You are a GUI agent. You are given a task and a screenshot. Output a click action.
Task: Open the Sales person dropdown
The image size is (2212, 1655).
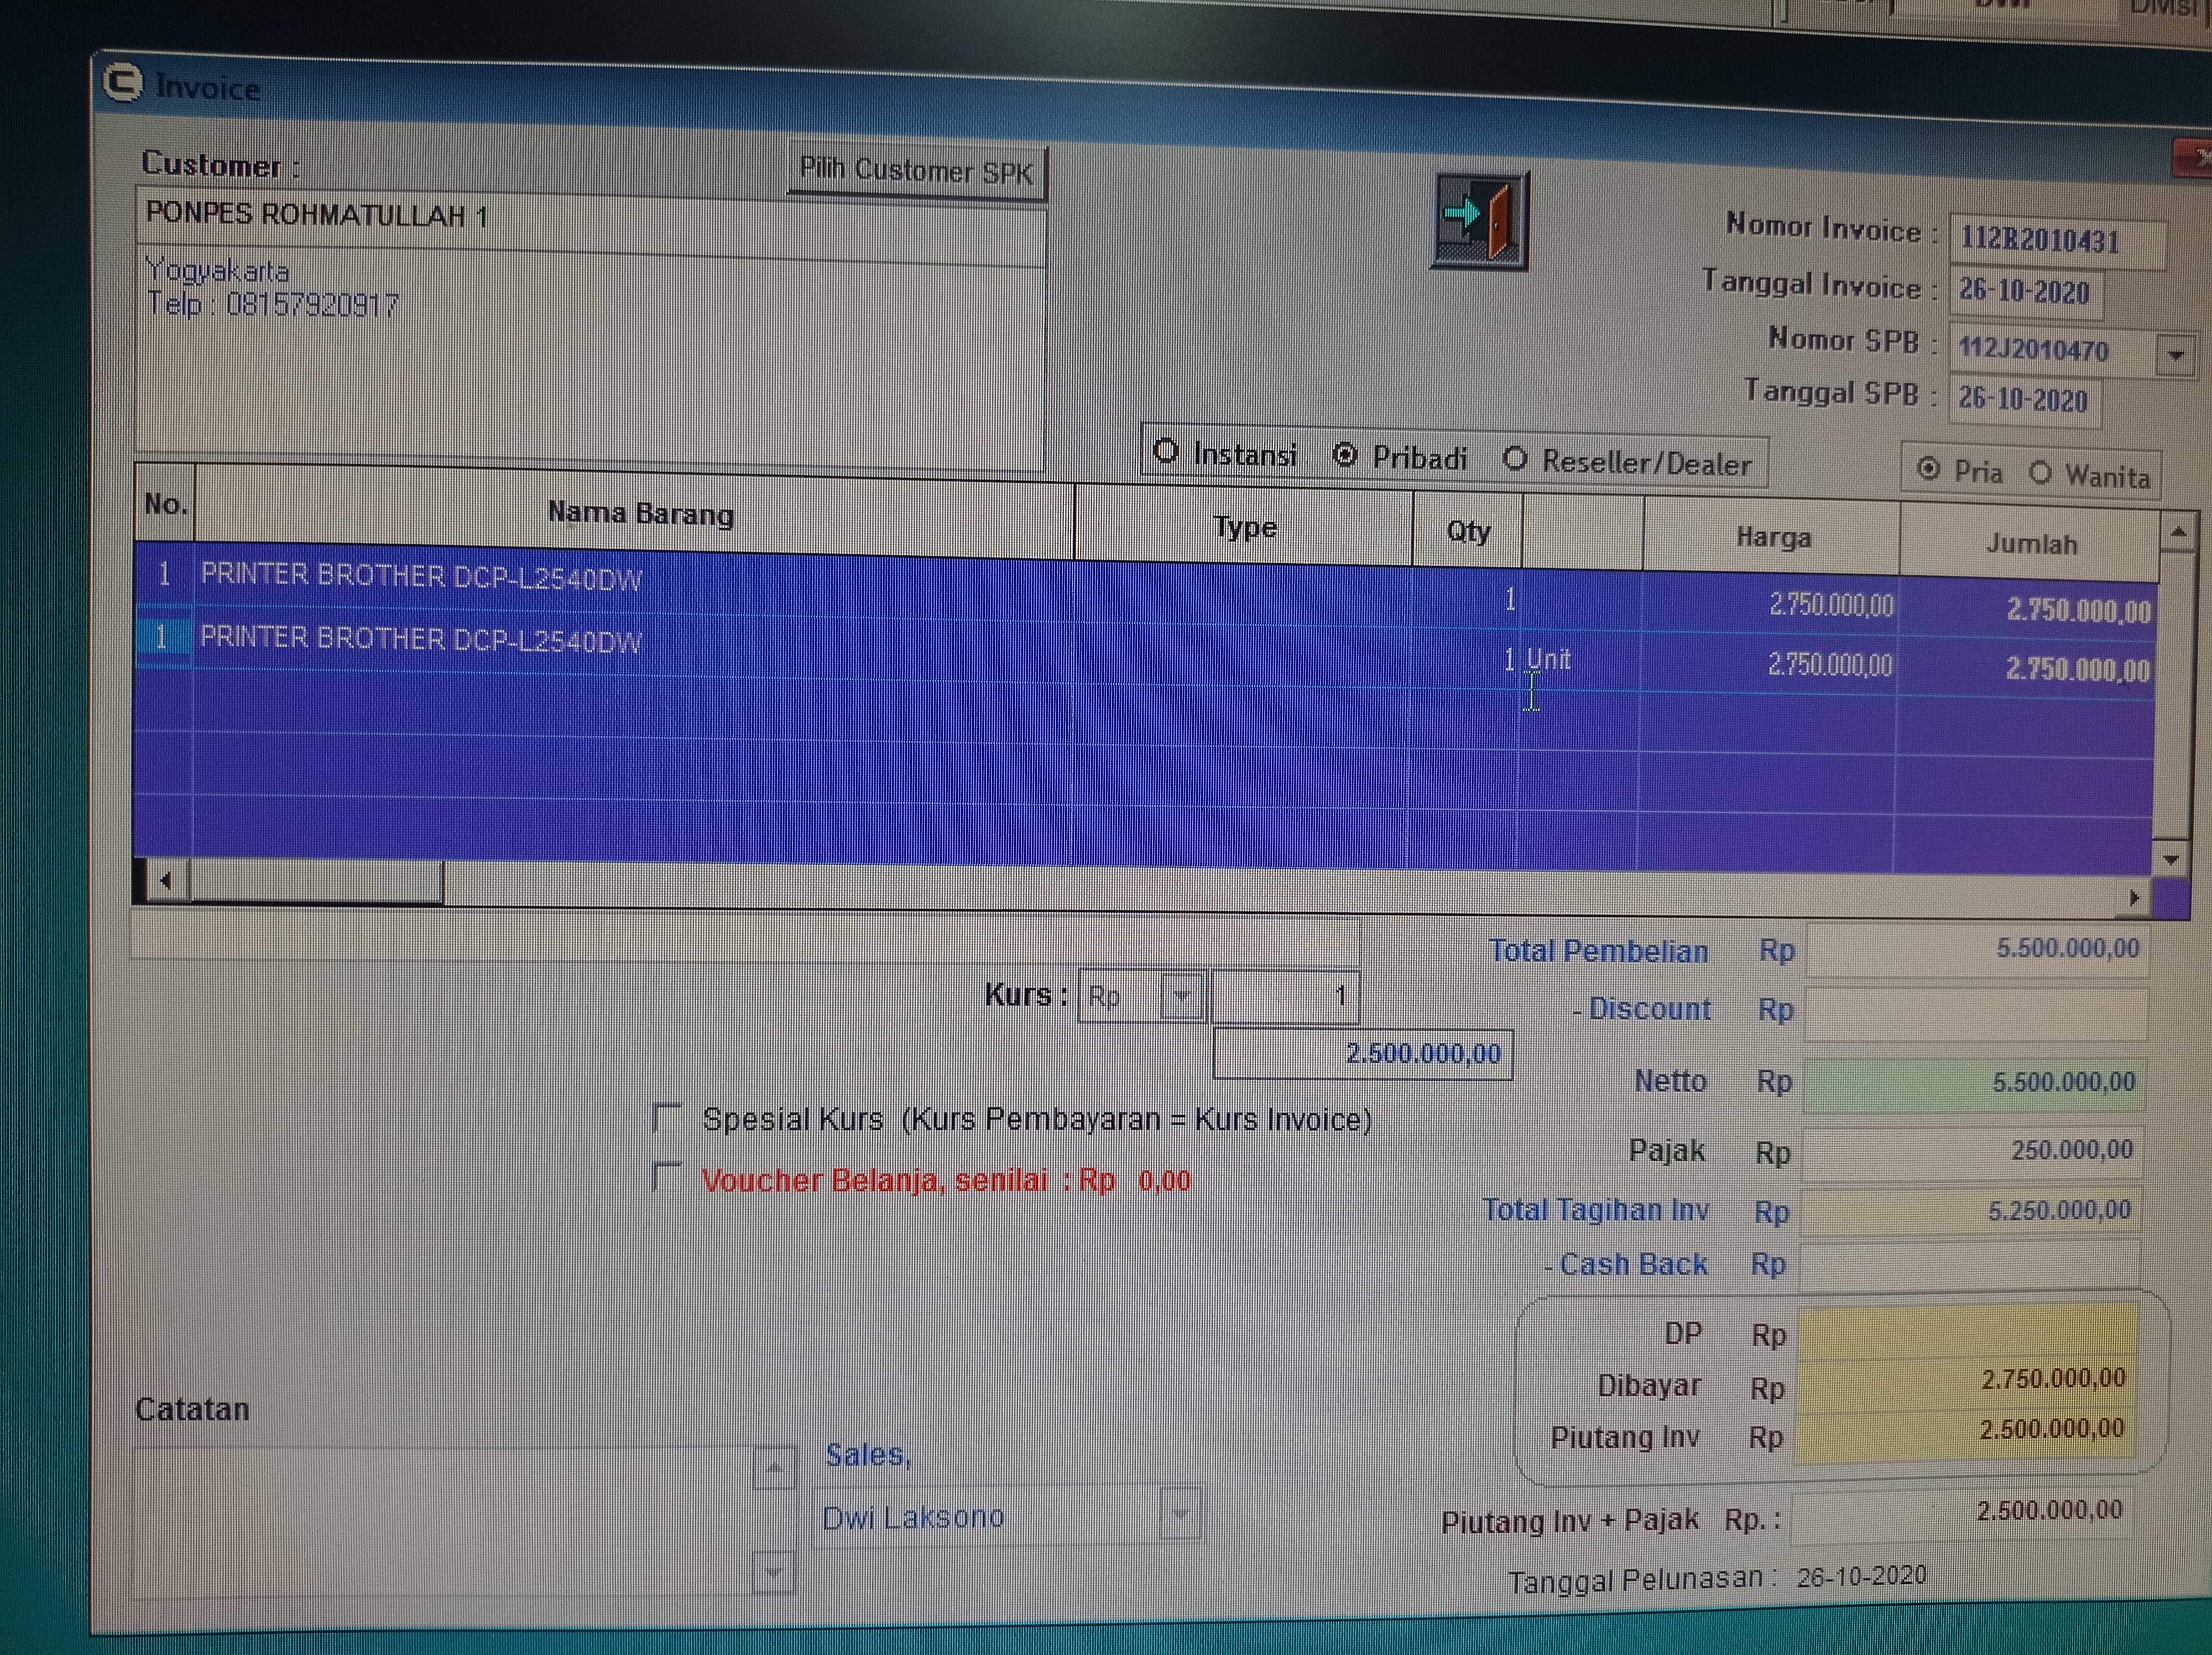point(1180,1515)
